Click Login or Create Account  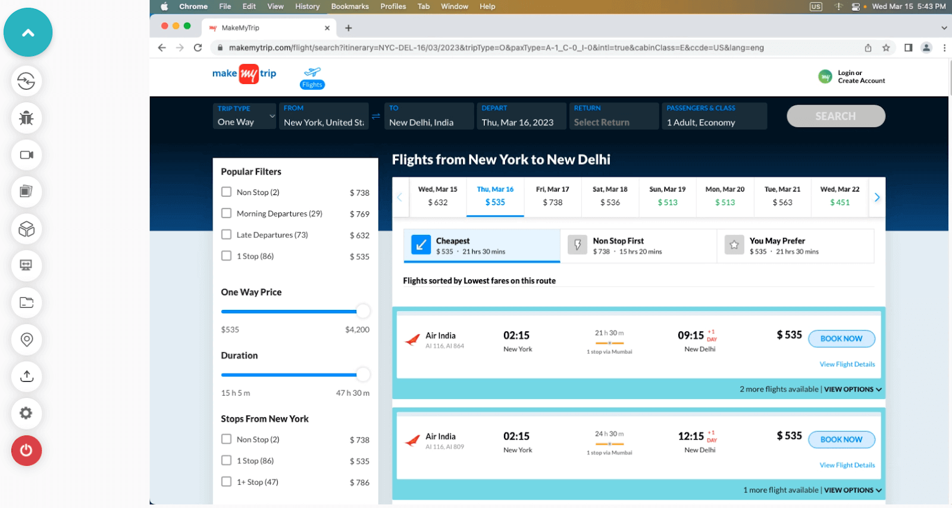(x=852, y=77)
